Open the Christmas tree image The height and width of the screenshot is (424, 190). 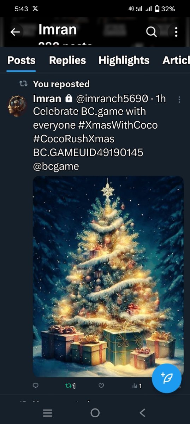point(108,277)
